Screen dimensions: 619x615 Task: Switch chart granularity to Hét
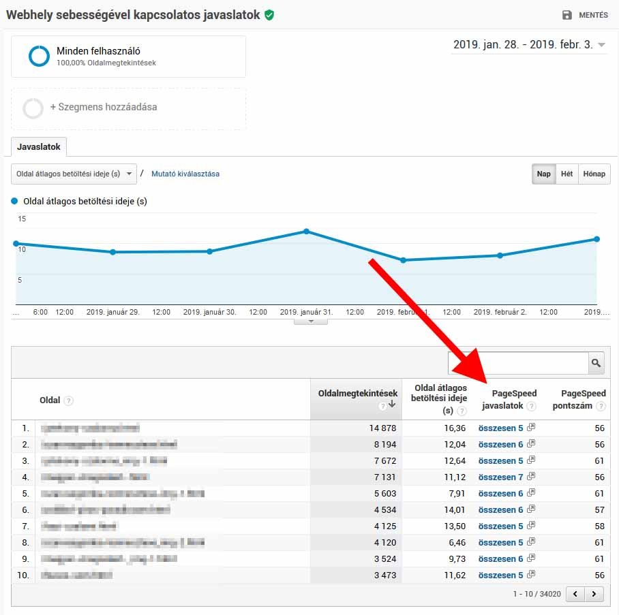point(567,174)
